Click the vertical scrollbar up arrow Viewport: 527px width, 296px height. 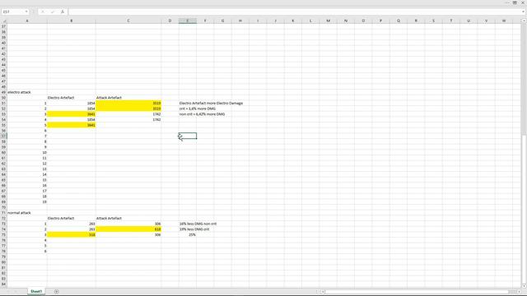(x=524, y=21)
